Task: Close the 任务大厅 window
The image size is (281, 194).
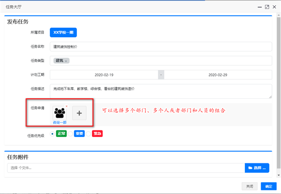Action: [x=274, y=7]
